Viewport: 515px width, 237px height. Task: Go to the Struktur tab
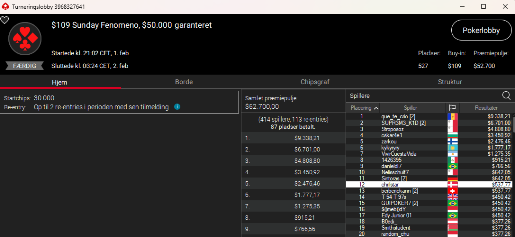click(x=449, y=82)
